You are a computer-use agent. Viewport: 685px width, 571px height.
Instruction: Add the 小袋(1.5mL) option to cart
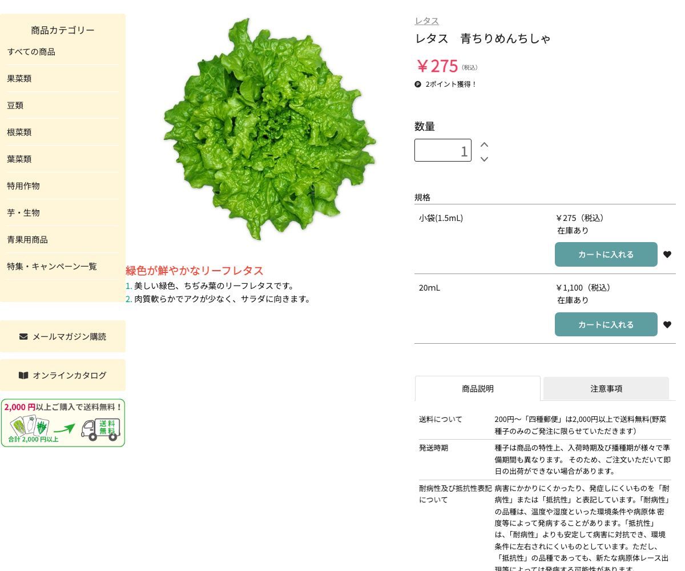[606, 254]
